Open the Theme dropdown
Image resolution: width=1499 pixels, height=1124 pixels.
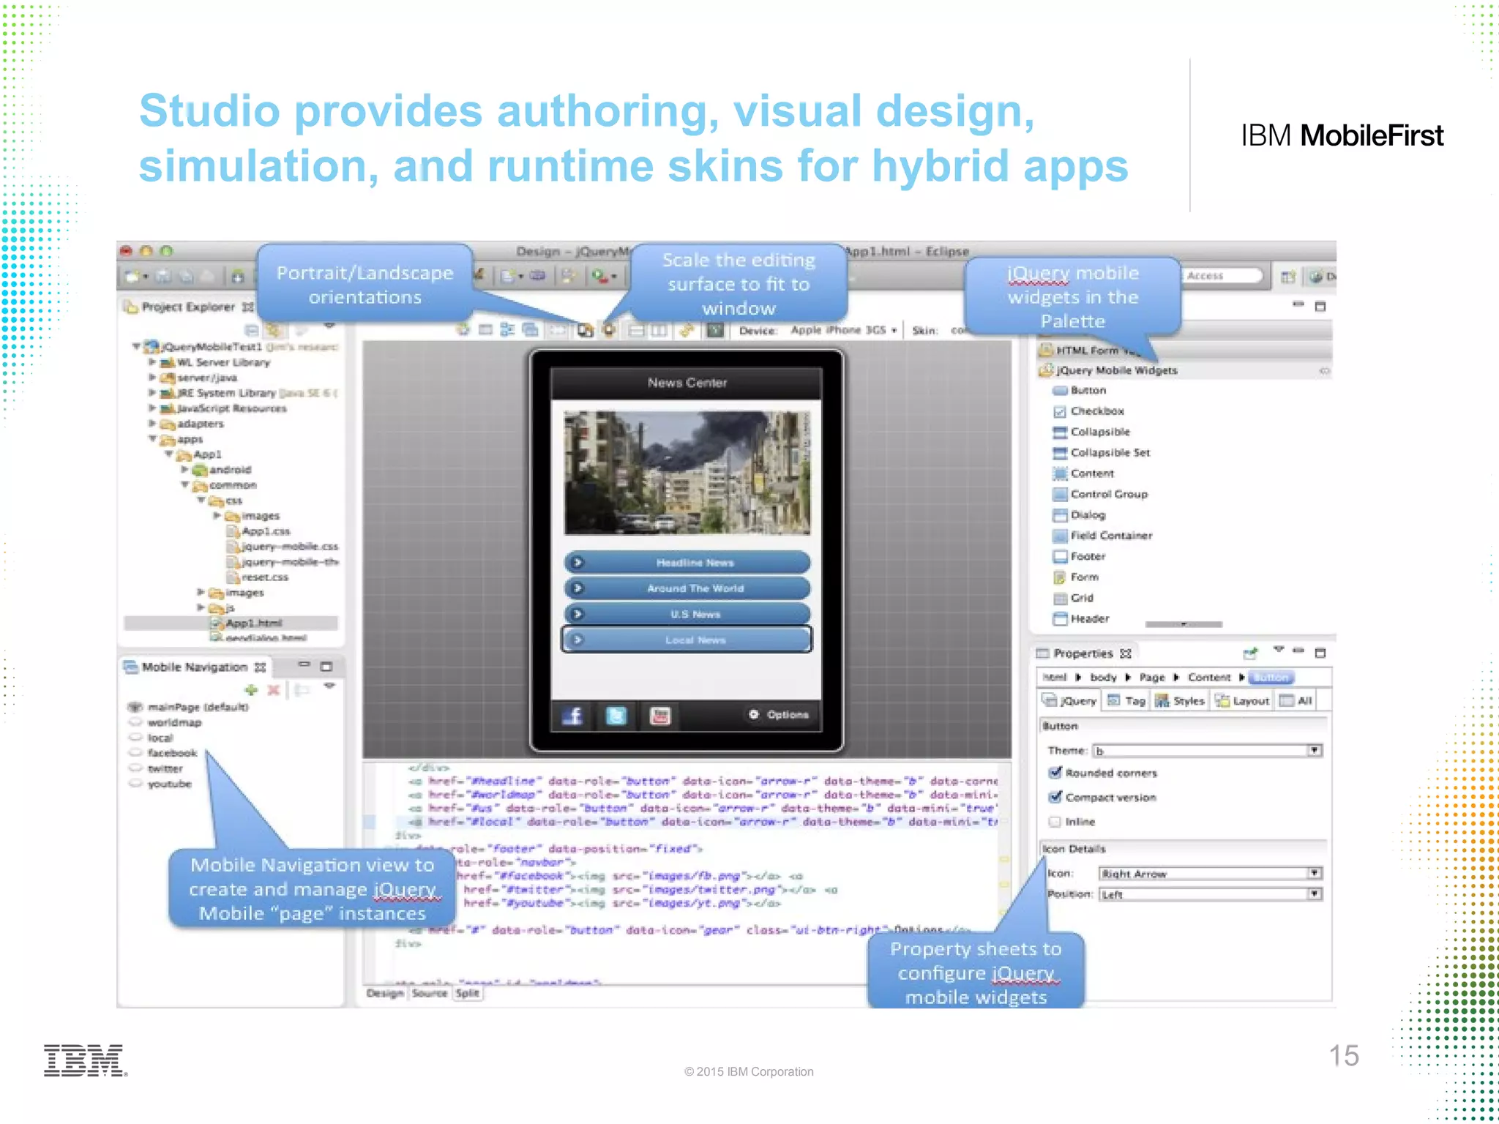(1315, 751)
